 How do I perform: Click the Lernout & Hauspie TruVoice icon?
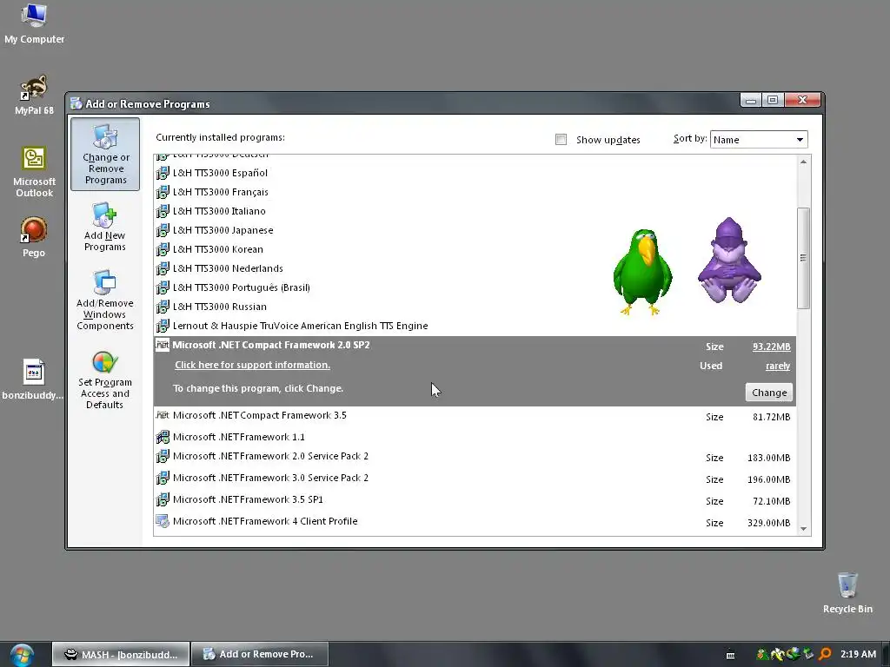pos(163,326)
